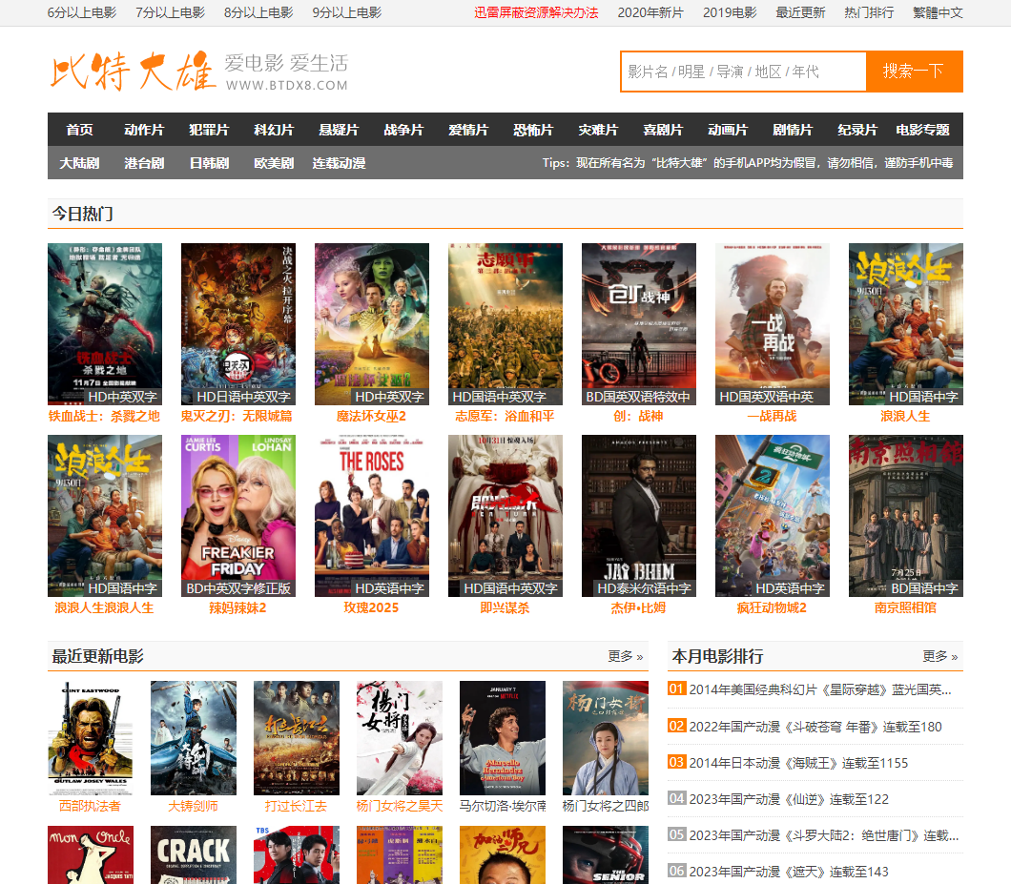This screenshot has width=1011, height=884.
Task: Click the 魔法坏女巫2 poster image
Action: tap(372, 323)
